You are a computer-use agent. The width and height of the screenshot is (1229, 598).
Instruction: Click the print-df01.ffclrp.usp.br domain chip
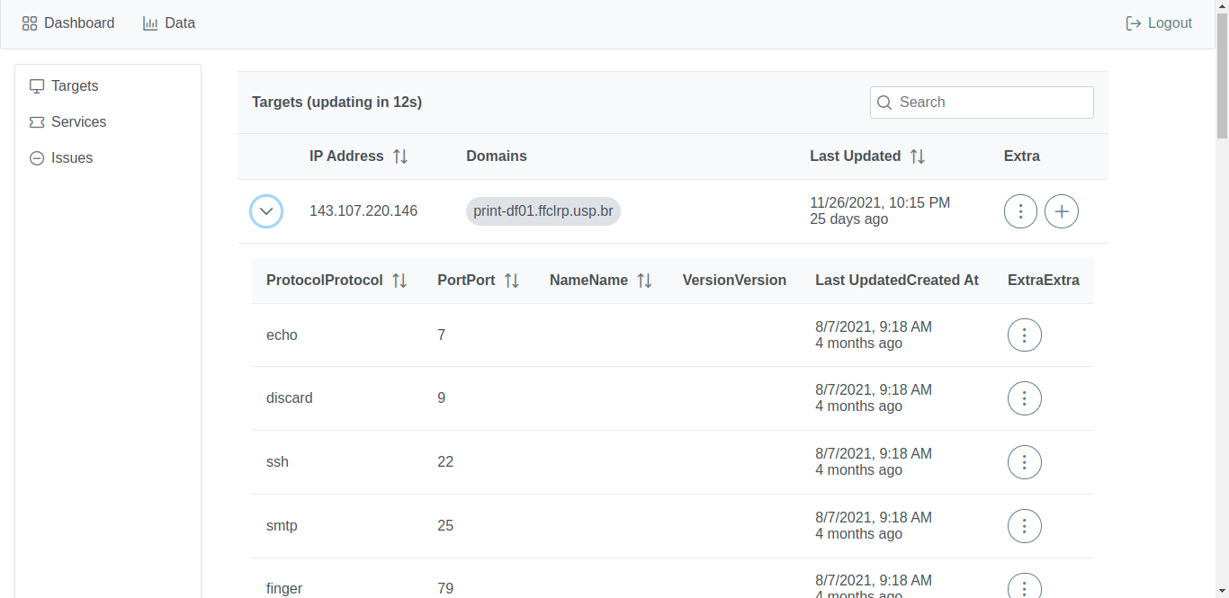coord(543,211)
